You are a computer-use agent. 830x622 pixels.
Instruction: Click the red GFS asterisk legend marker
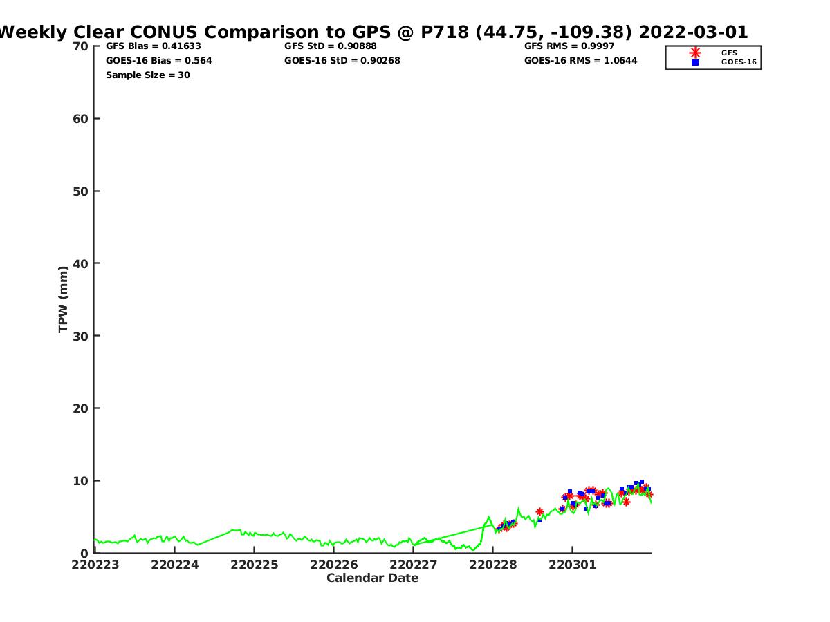click(x=695, y=53)
